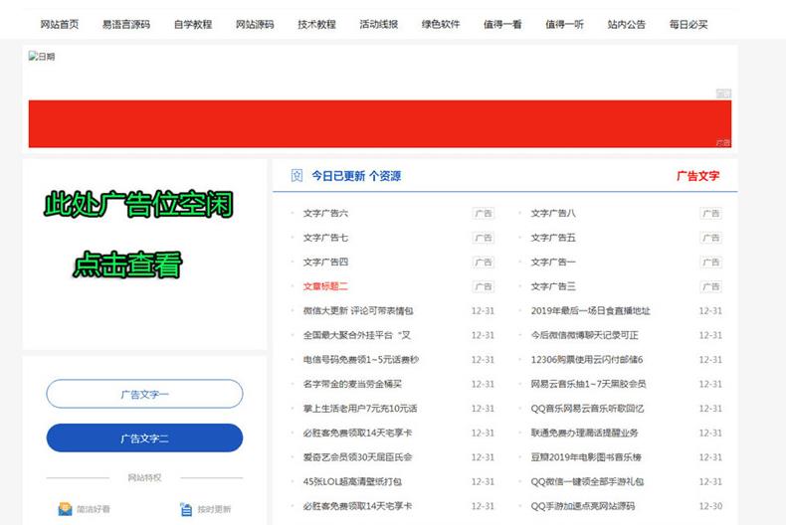
Task: Go to 值得一看 section
Action: (x=502, y=24)
